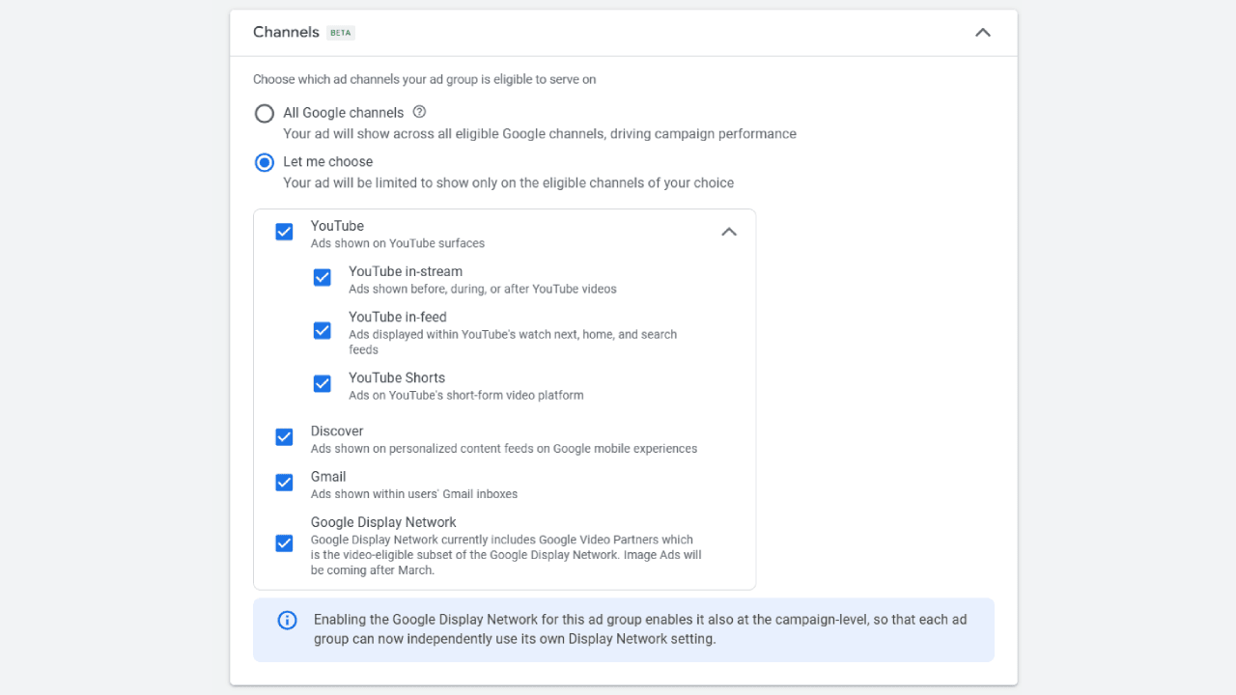Click the blue Display Network notice text
Viewport: 1236px width, 695px height.
(639, 629)
